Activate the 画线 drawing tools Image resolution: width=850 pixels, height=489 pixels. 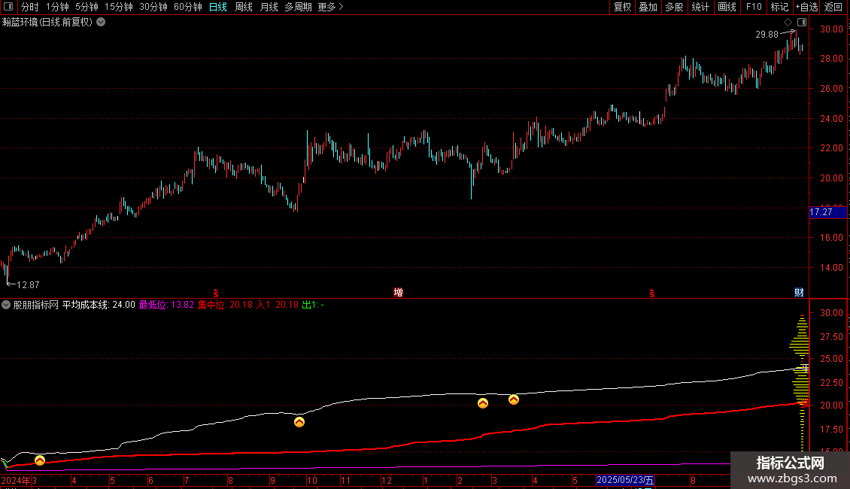pyautogui.click(x=727, y=7)
